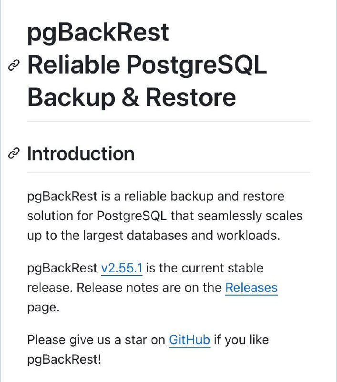
Task: Click the "pgBackRest" first line of the title
Action: (x=98, y=33)
